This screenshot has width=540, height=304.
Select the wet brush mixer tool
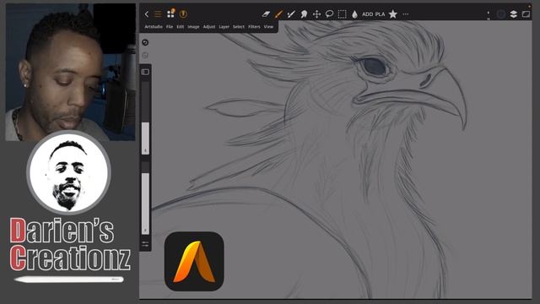coord(291,14)
